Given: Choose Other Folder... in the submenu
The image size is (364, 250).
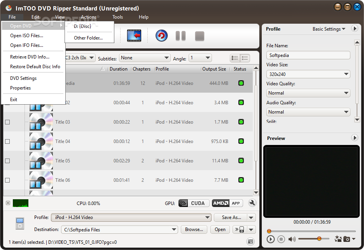Looking at the screenshot, I should point(89,38).
